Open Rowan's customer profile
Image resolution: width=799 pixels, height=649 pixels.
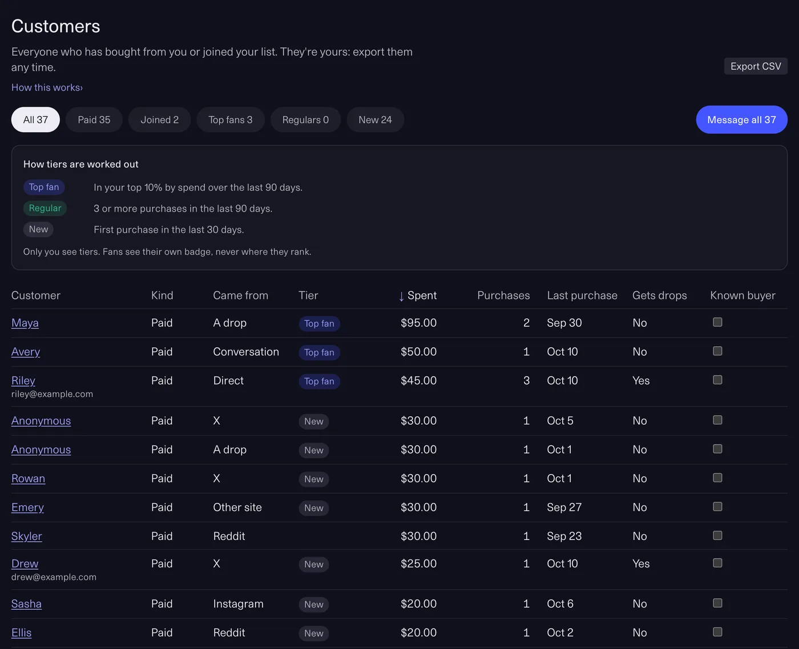[28, 478]
